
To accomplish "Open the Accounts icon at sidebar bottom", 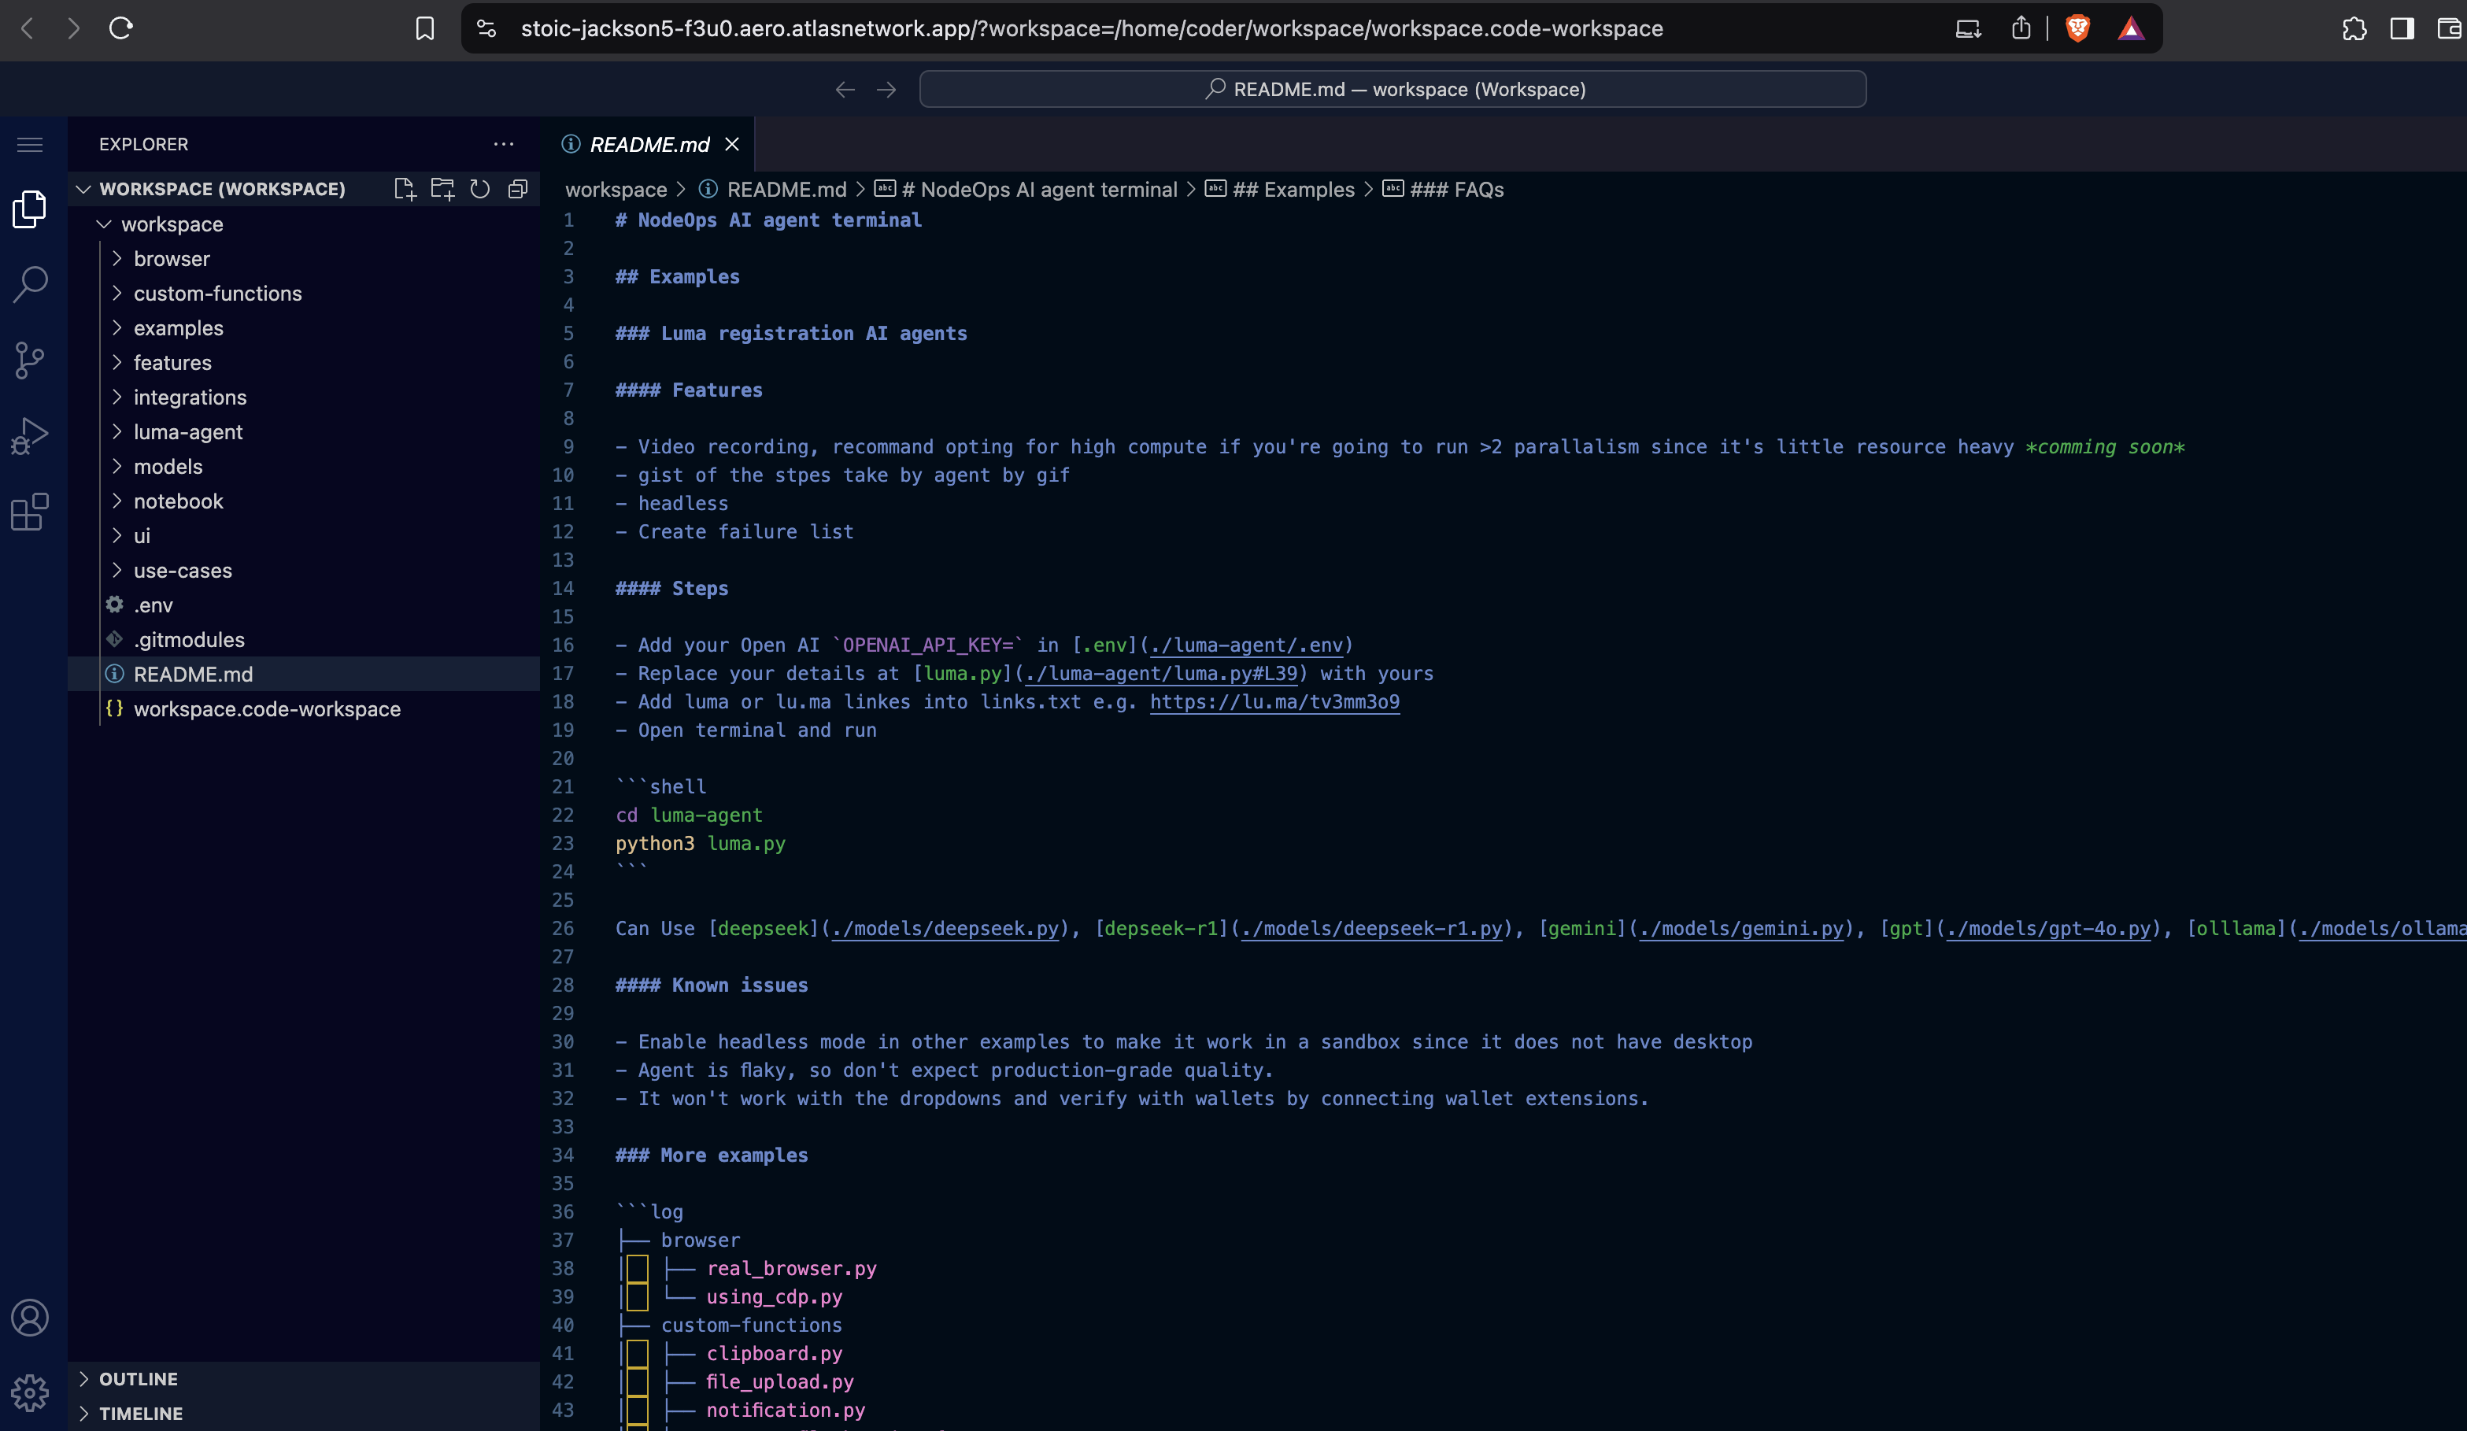I will (29, 1318).
